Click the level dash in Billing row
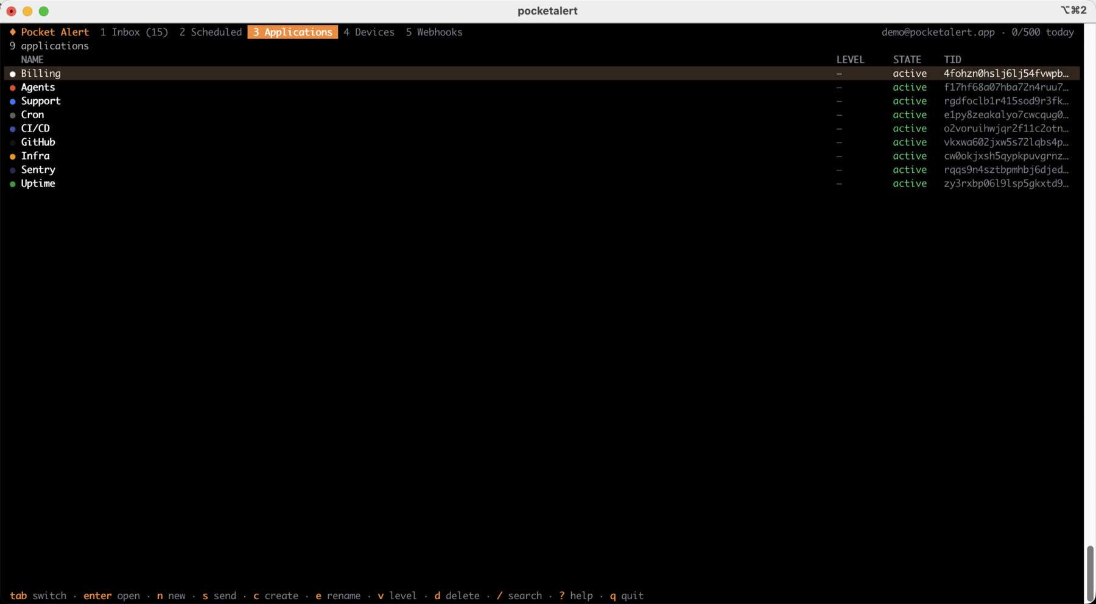Screen dimensions: 1096x604 (x=839, y=74)
